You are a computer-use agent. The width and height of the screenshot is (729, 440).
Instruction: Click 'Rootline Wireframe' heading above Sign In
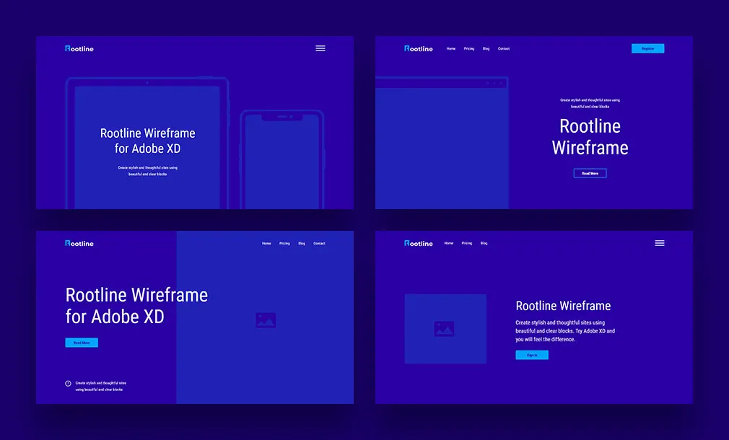[563, 306]
